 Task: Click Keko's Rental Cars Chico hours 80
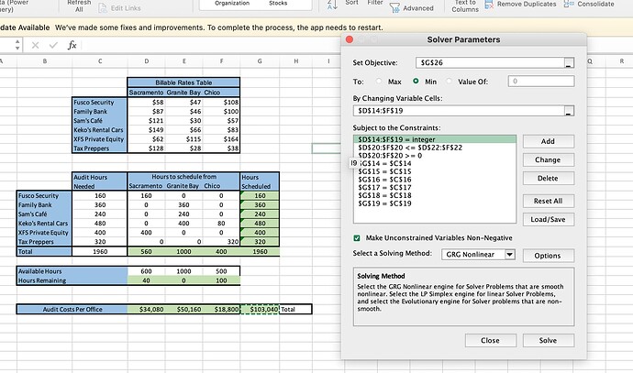[x=221, y=224]
